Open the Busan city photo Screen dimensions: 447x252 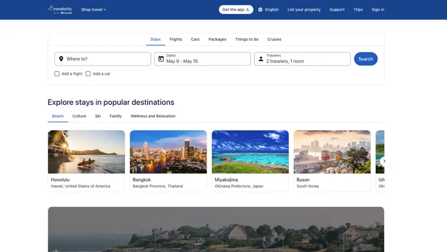[332, 151]
